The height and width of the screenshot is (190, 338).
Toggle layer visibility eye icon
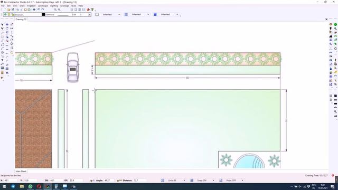point(5,14)
